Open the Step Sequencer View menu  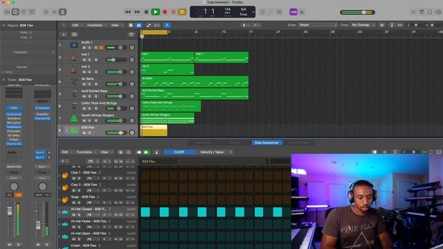pos(106,152)
